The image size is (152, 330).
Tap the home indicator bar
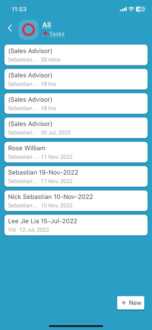coord(76,326)
